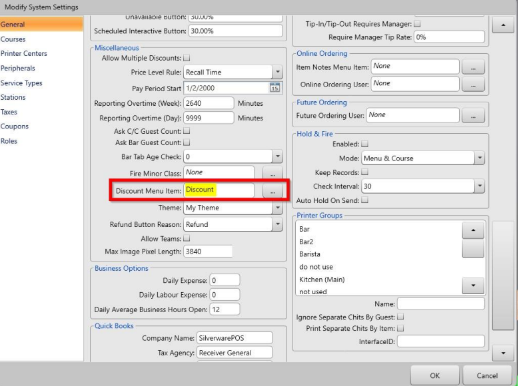Open Roles settings
Screen dimensions: 519x386
click(x=9, y=141)
